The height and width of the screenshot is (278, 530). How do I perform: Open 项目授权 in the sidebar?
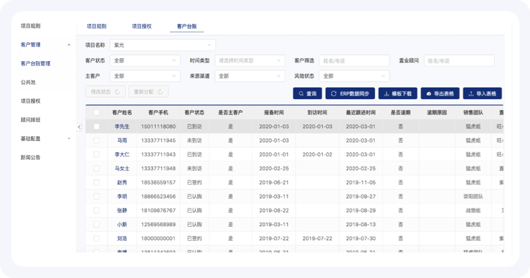pos(30,101)
